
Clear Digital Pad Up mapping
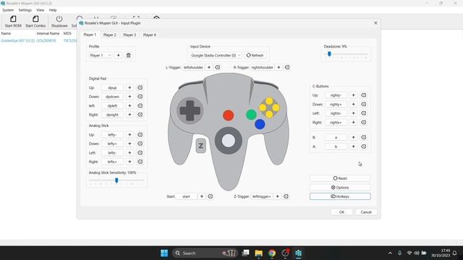[140, 87]
